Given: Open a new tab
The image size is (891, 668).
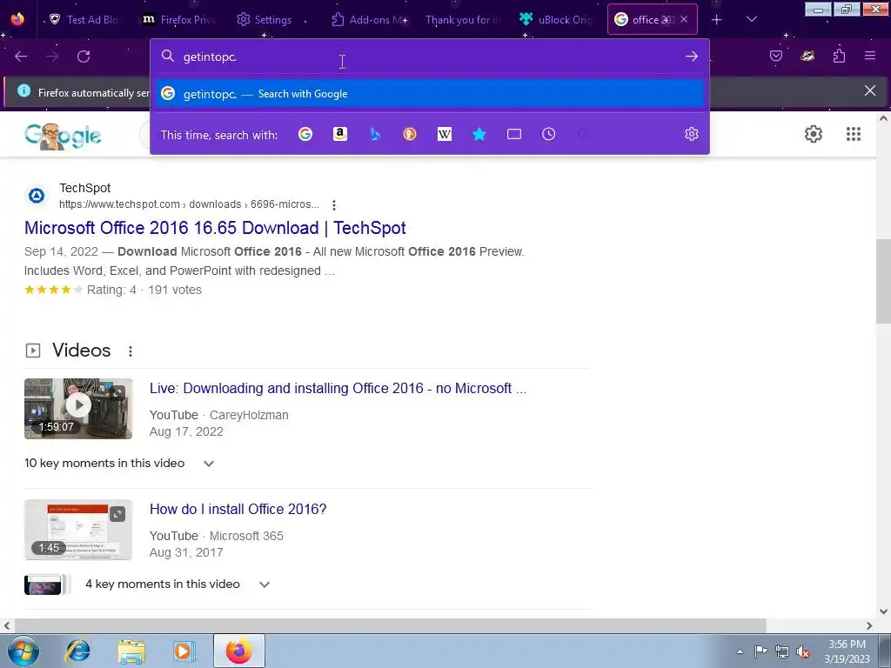Looking at the screenshot, I should (717, 20).
